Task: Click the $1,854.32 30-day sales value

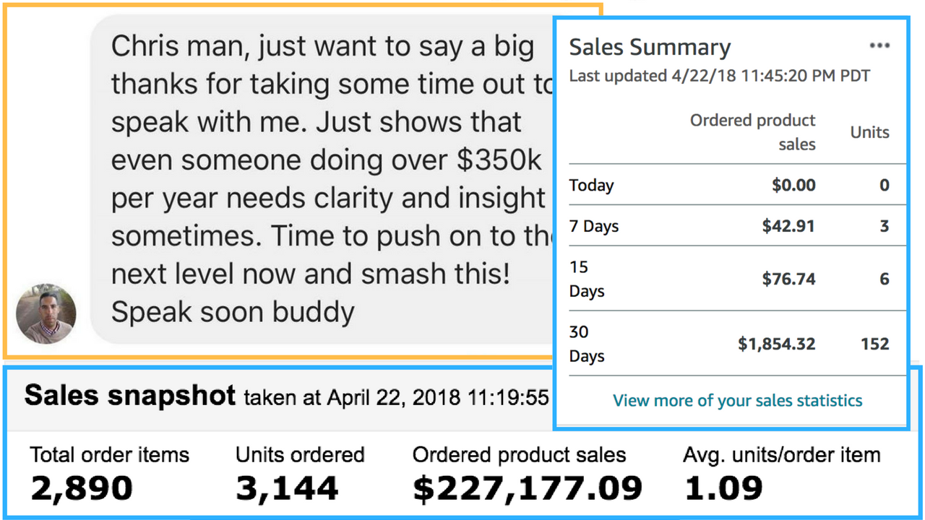Action: (x=777, y=344)
